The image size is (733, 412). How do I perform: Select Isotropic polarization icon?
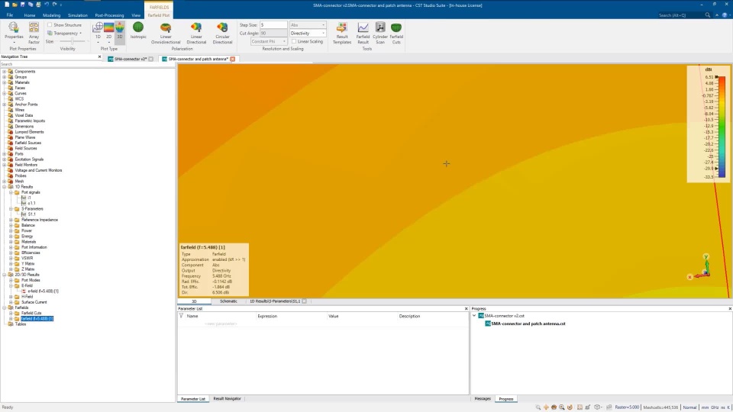(138, 30)
